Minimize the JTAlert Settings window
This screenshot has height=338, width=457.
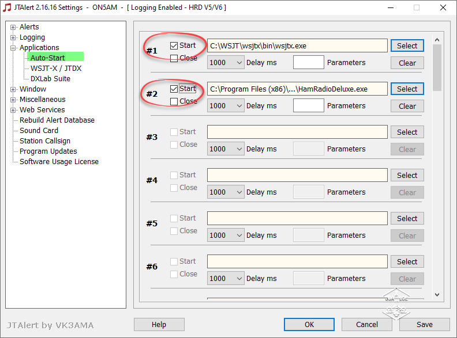(x=391, y=7)
